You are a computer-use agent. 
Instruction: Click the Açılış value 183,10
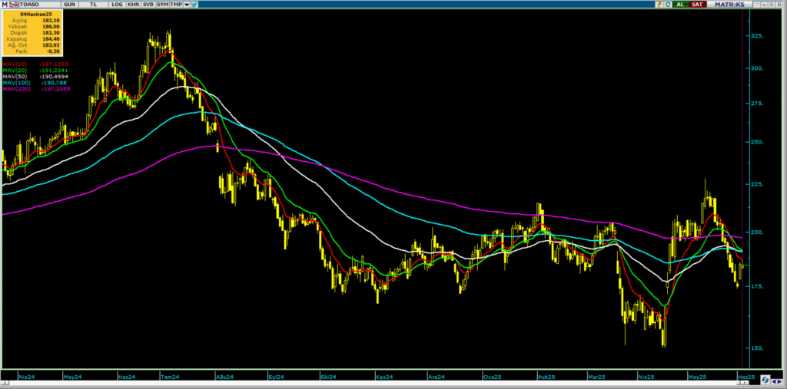click(52, 20)
